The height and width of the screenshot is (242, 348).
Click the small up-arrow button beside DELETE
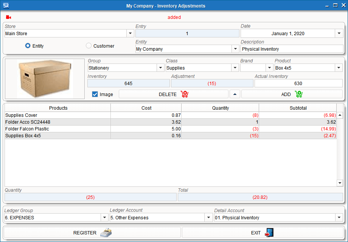[235, 94]
